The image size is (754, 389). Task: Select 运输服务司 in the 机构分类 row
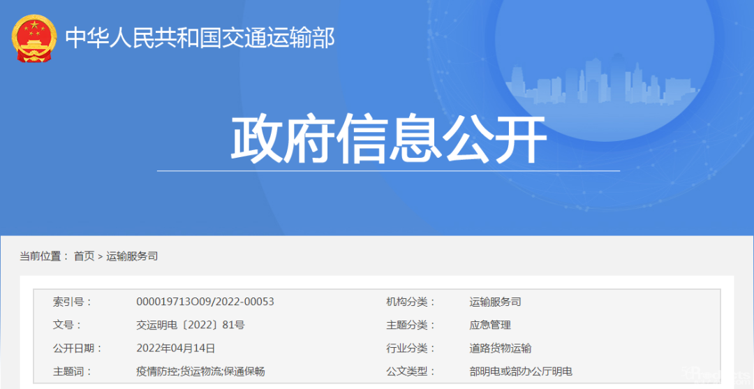(x=495, y=302)
